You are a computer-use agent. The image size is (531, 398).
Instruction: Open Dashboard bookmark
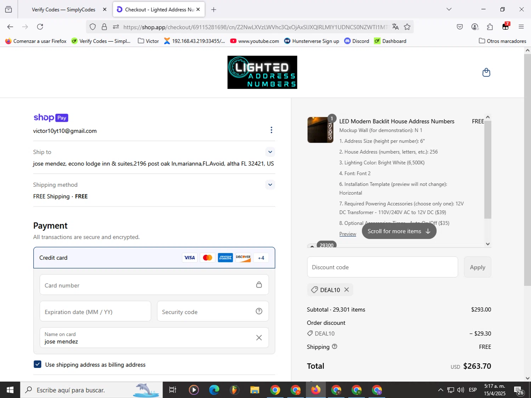[390, 41]
